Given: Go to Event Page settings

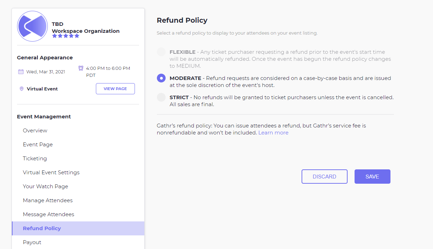Looking at the screenshot, I should (38, 145).
